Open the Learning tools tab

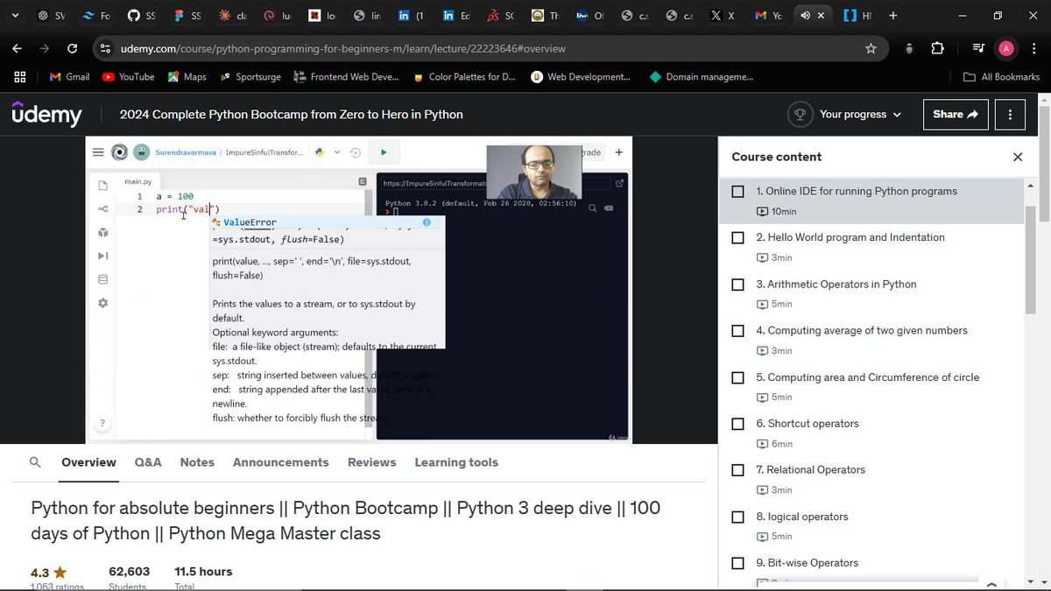[x=456, y=462]
